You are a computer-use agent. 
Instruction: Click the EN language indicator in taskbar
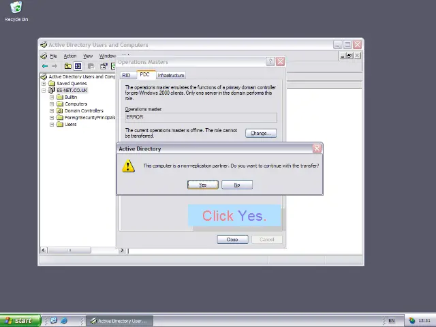point(392,321)
